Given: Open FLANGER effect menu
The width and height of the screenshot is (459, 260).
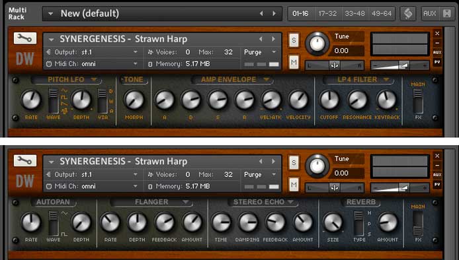Looking at the screenshot, I should click(x=185, y=202).
